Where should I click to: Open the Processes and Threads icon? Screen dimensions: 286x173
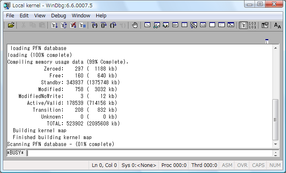coord(222,25)
